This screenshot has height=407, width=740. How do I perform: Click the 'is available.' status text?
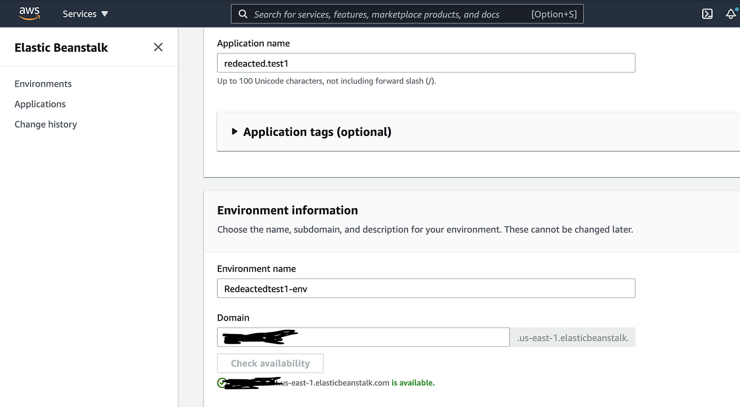413,383
